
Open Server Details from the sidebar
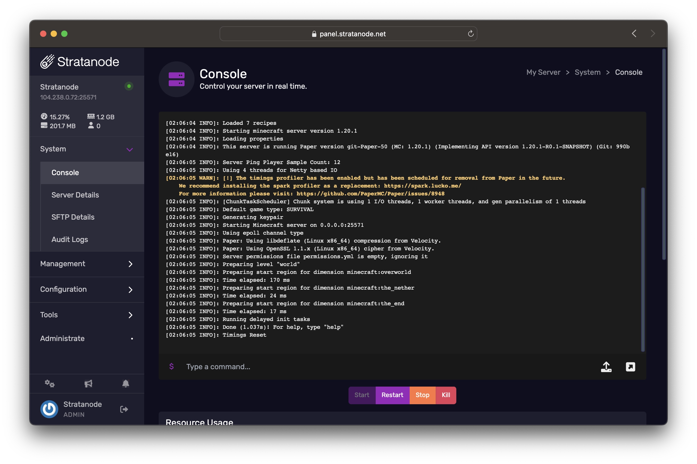(75, 195)
